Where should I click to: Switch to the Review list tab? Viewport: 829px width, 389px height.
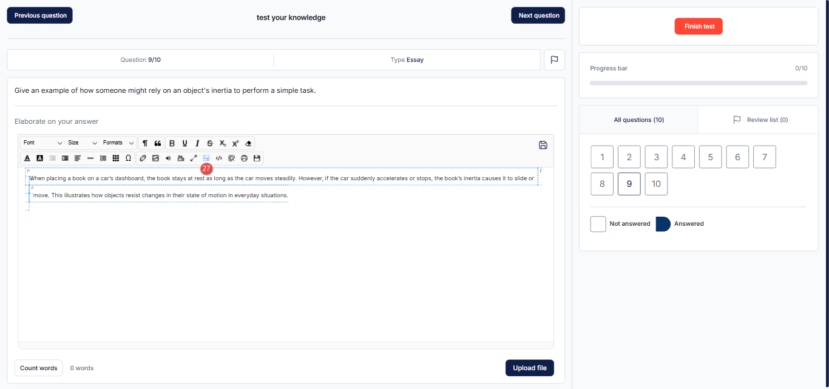[760, 120]
